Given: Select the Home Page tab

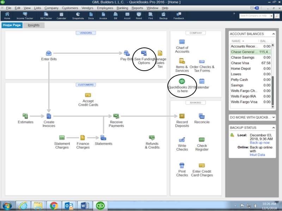Looking at the screenshot, I should pos(12,25).
